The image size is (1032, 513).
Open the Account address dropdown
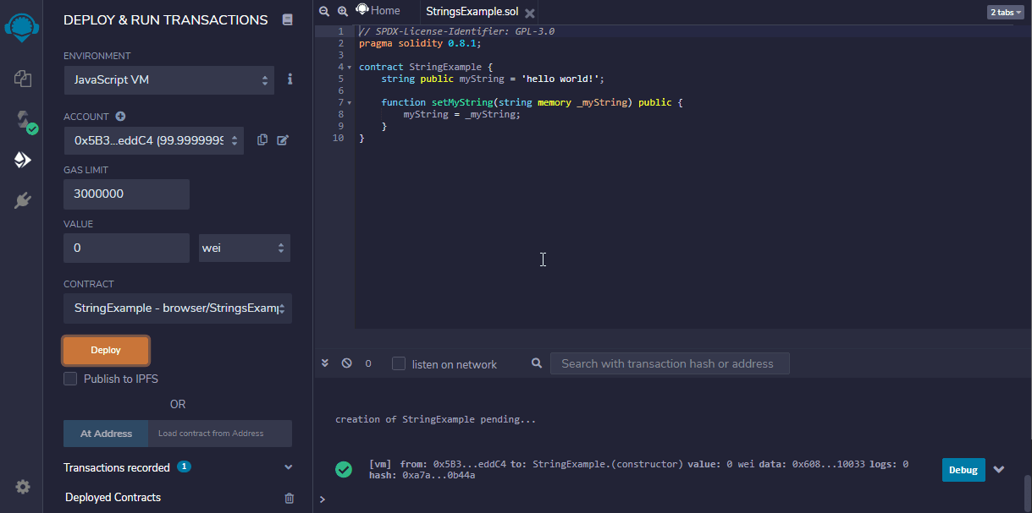point(154,140)
